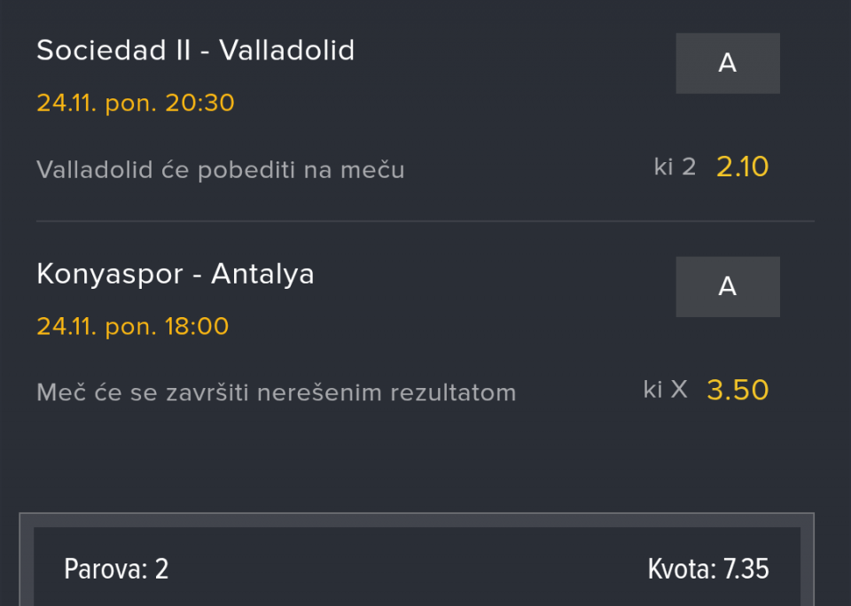
Task: Select the 'ki X' bet type label
Action: (665, 390)
